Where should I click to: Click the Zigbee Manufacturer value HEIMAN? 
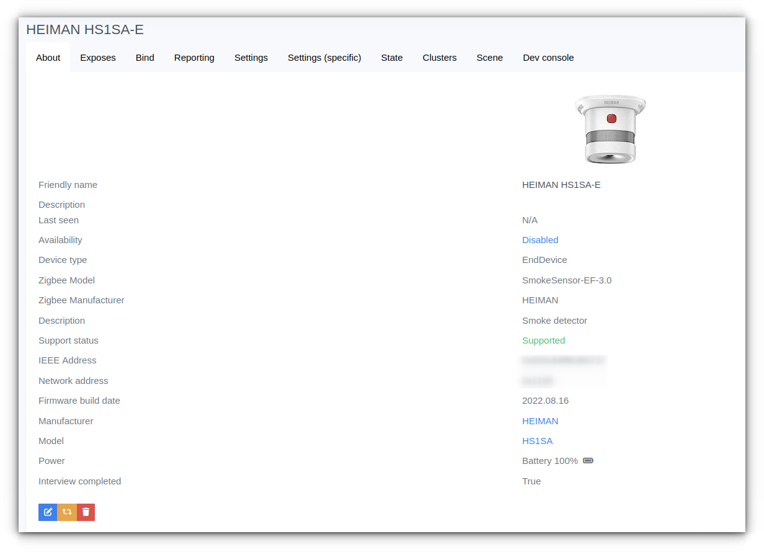[x=540, y=300]
